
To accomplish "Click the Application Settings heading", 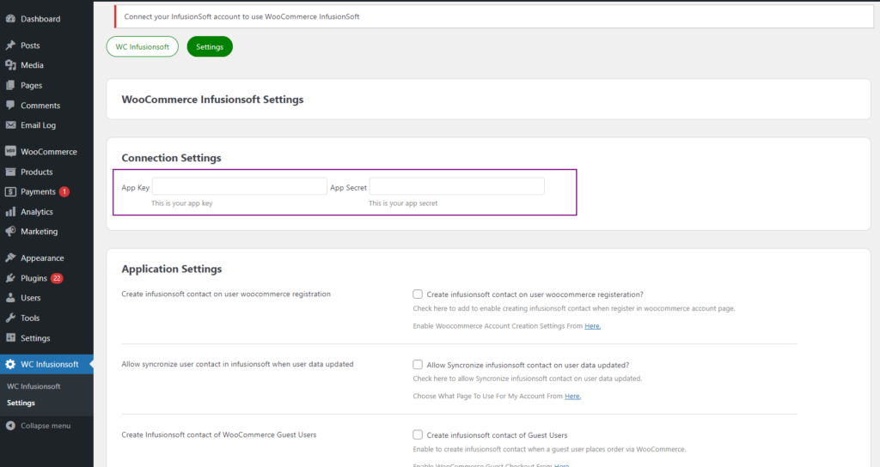I will point(172,269).
